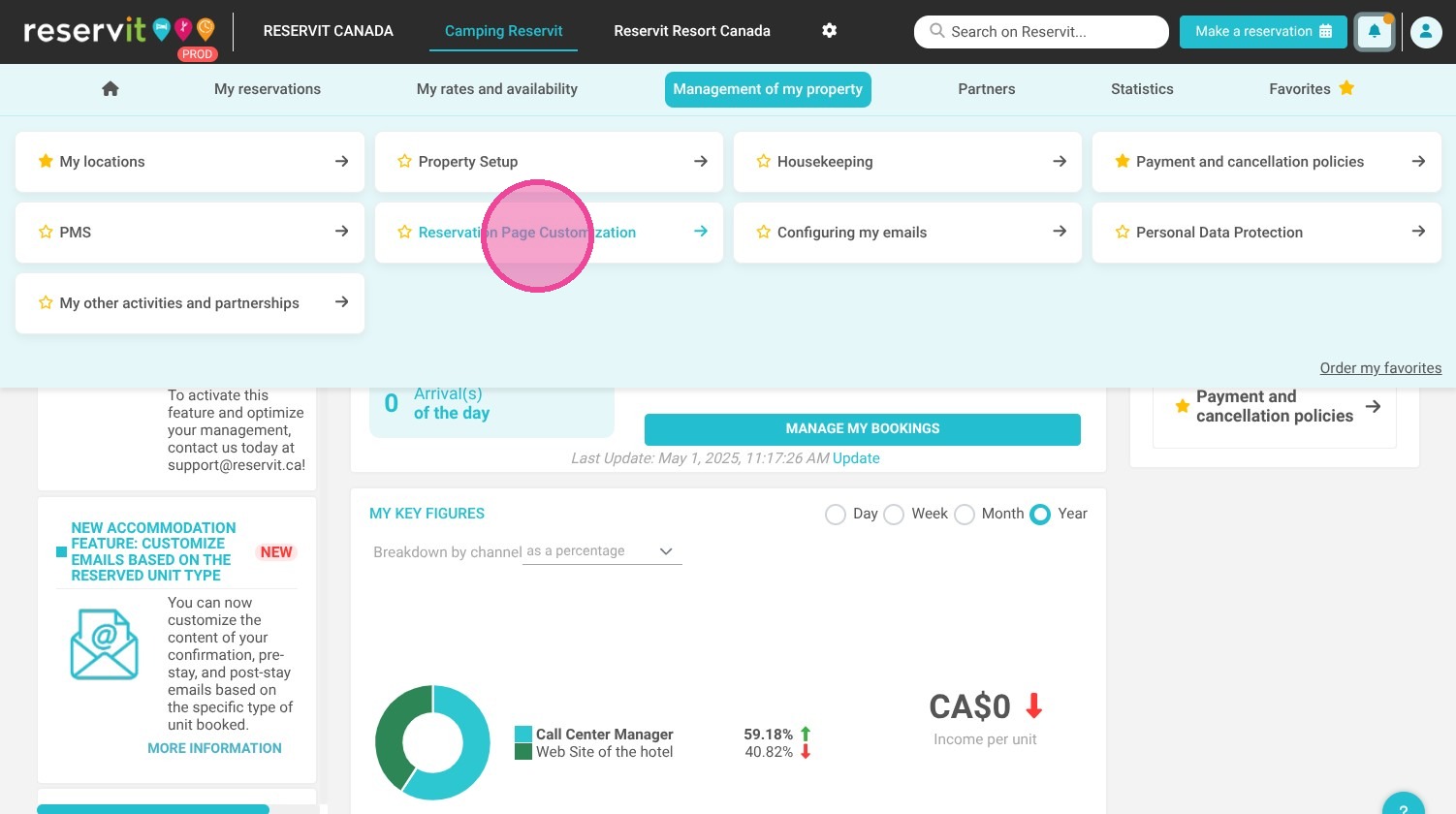Image resolution: width=1456 pixels, height=814 pixels.
Task: Click the arrow on the My locations card
Action: coord(341,161)
